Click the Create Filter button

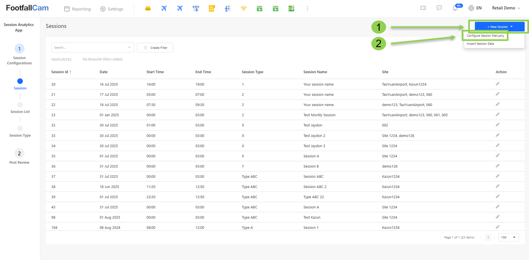point(155,48)
